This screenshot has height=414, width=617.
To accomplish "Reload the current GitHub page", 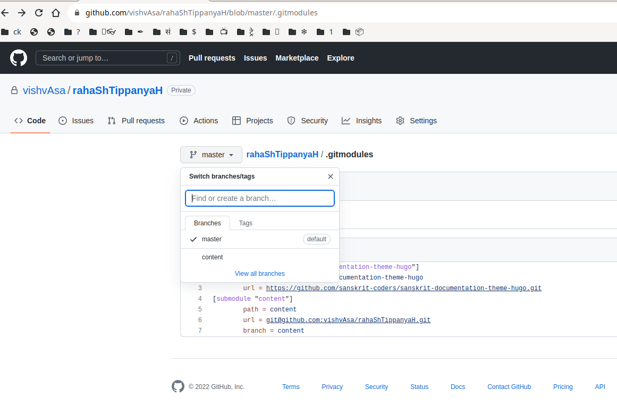I will (x=39, y=13).
